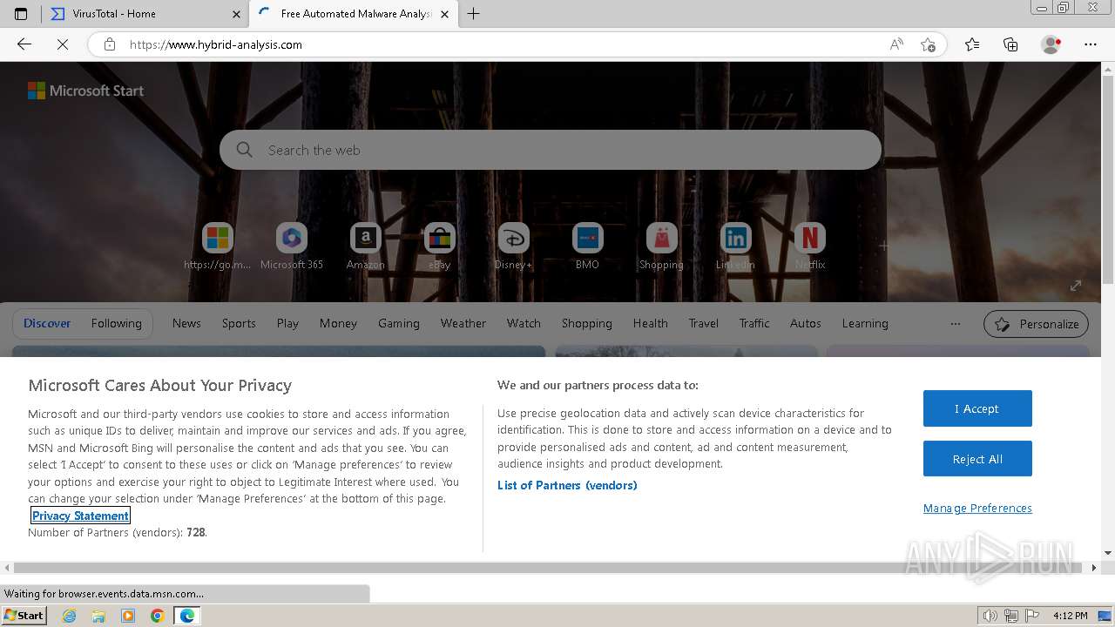Open the Traffic category
This screenshot has height=627, width=1115.
(x=754, y=323)
